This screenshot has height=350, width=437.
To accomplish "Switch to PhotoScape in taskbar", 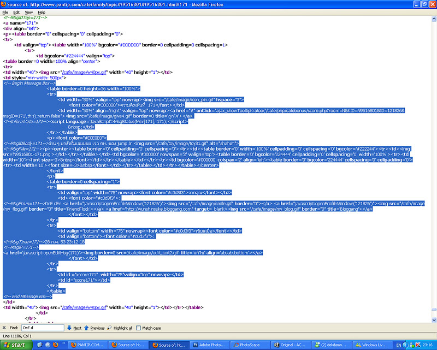I will click(x=250, y=345).
